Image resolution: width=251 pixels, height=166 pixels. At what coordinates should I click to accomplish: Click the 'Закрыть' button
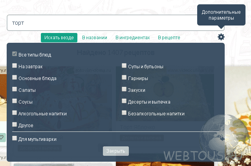click(x=116, y=151)
